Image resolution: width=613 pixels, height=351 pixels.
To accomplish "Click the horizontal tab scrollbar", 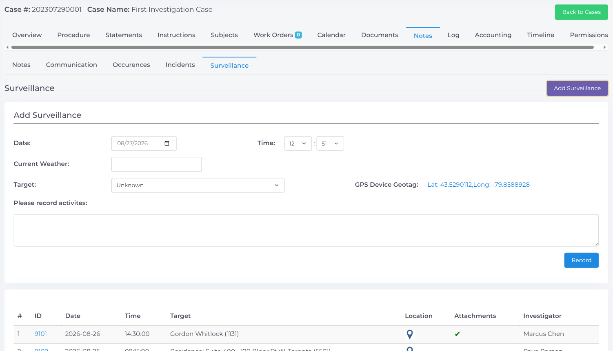I will pos(302,47).
